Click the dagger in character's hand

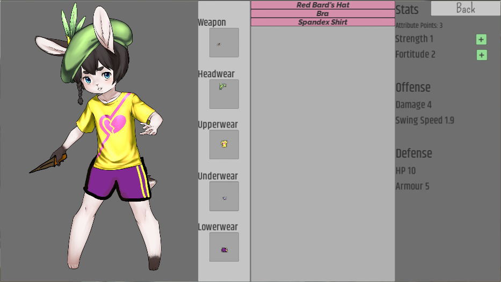point(48,164)
